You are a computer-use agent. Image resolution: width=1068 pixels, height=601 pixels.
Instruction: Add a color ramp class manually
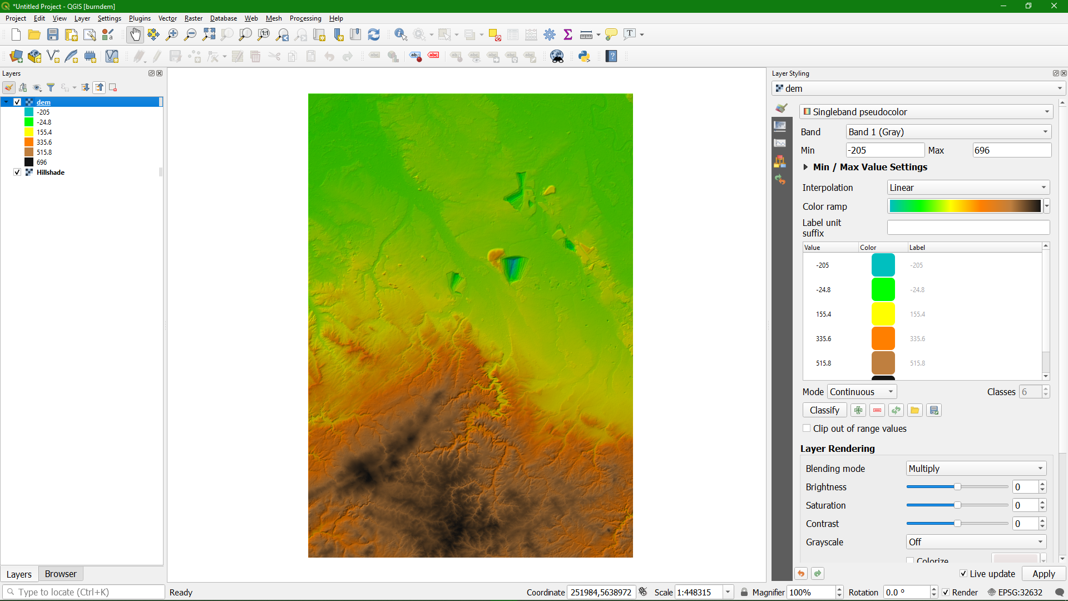coord(858,410)
